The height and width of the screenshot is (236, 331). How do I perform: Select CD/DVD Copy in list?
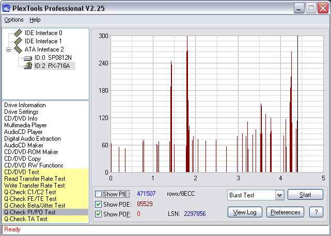point(22,159)
